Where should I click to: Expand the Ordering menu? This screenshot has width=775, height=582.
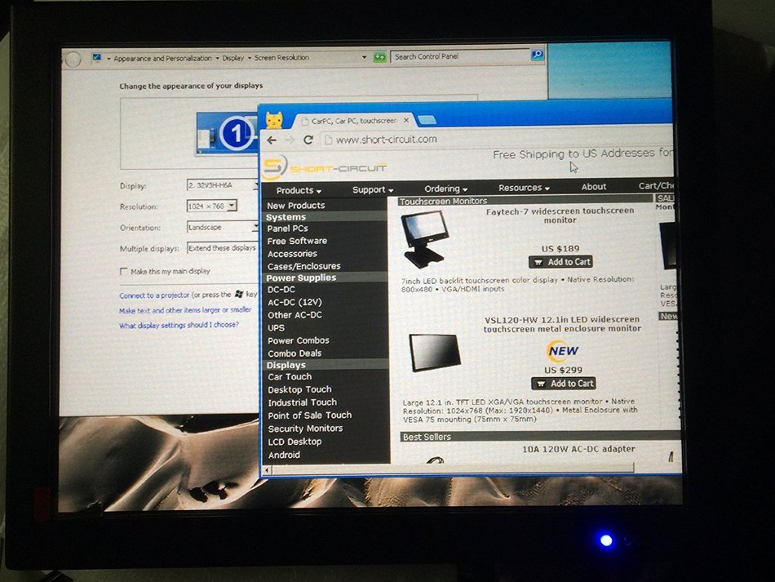(x=445, y=189)
